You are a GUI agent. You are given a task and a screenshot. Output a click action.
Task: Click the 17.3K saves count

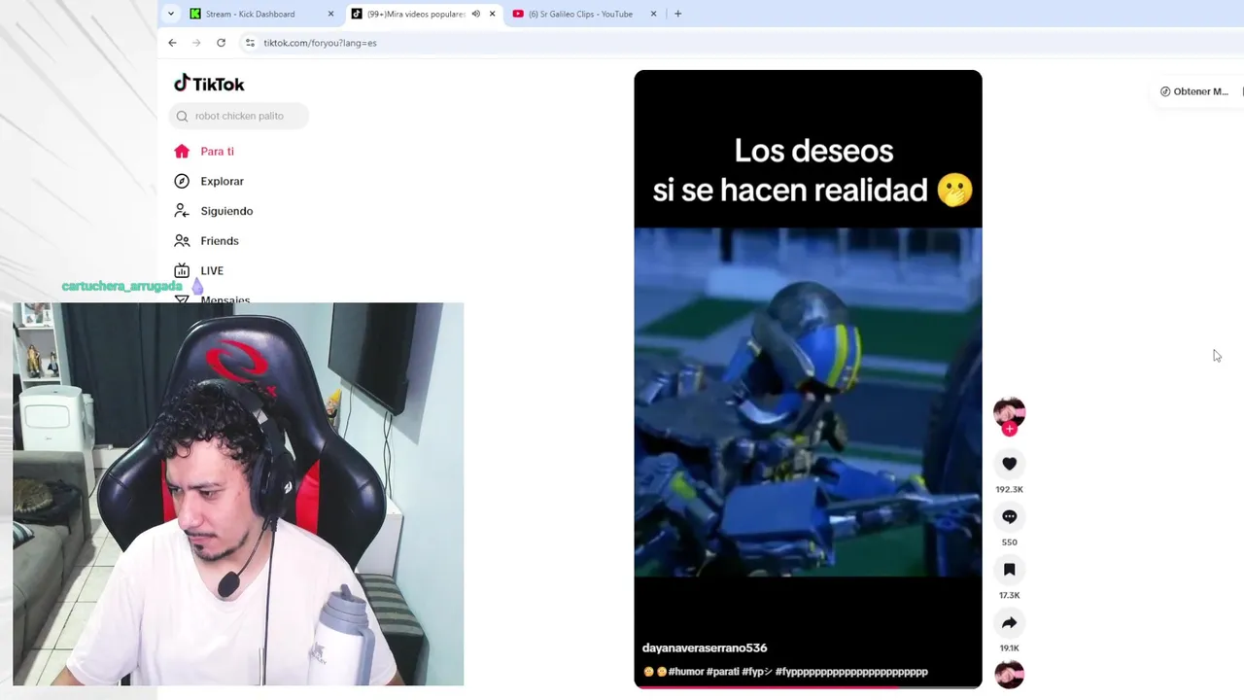(1009, 595)
